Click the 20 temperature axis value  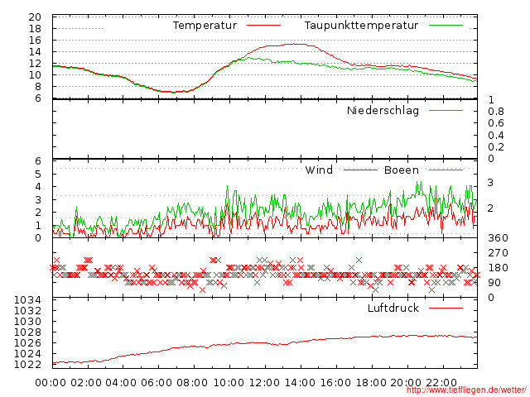click(x=35, y=17)
